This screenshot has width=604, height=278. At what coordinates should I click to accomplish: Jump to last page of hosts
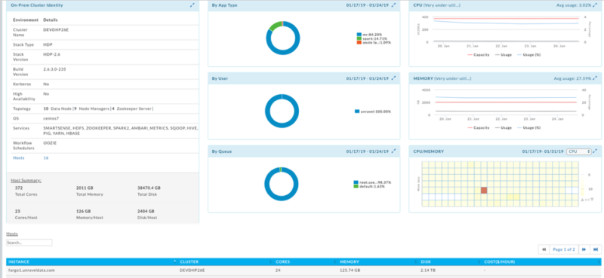coord(596,249)
